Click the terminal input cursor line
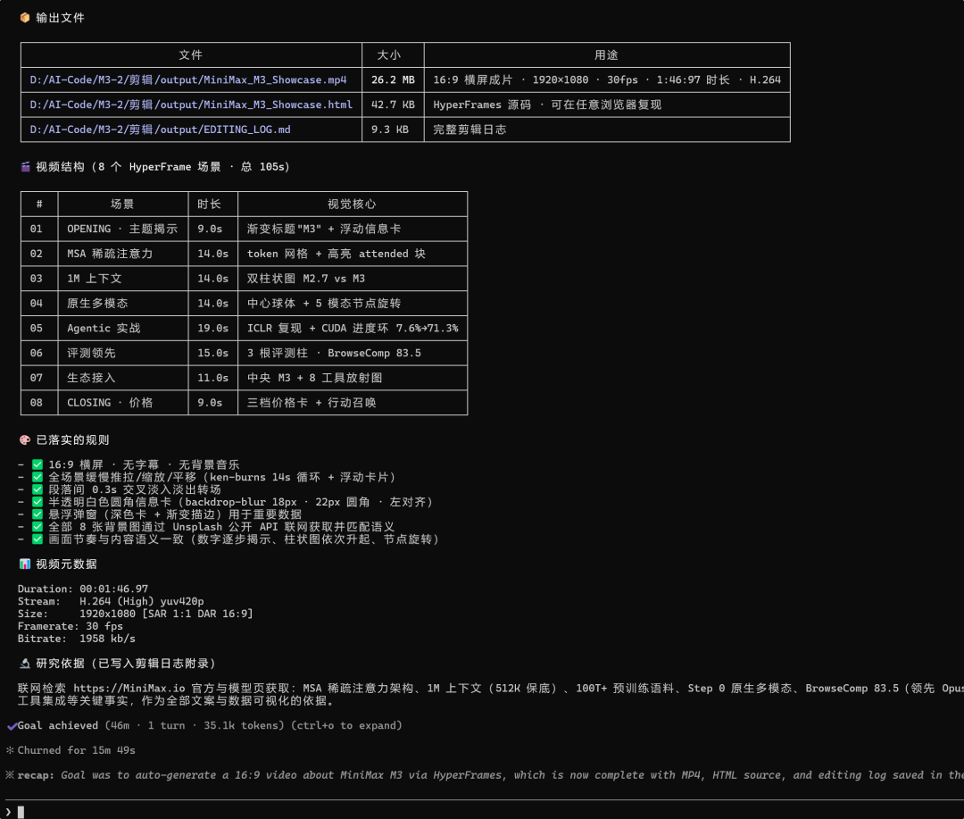The width and height of the screenshot is (964, 819). [x=482, y=812]
